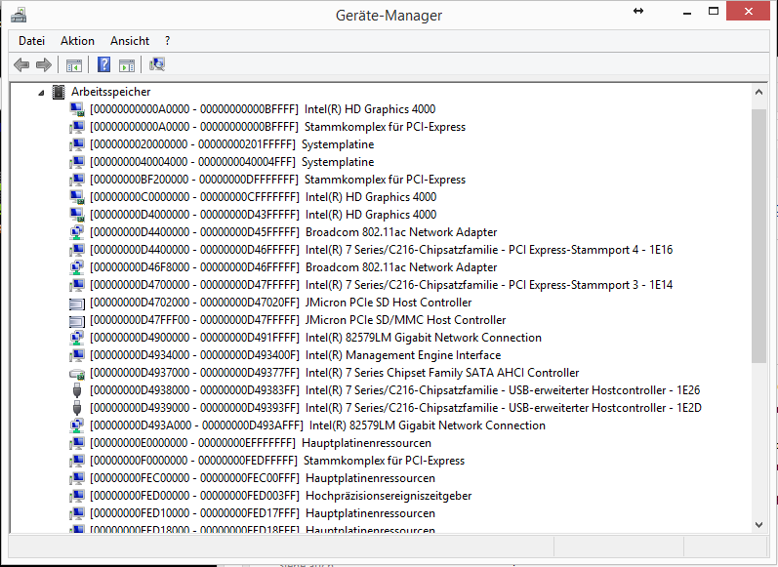Minimize the Geräte-Manager window
778x567 pixels.
click(687, 12)
